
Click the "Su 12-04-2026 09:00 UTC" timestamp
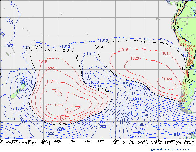(143, 143)
